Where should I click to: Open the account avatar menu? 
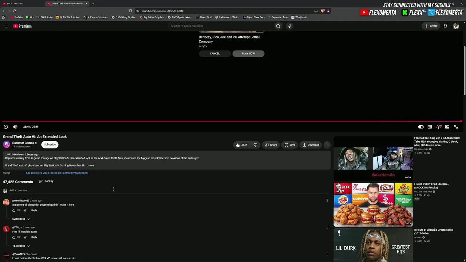click(456, 26)
